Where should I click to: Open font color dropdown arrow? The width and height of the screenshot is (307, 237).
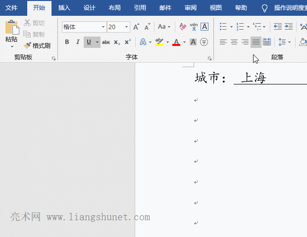(184, 42)
